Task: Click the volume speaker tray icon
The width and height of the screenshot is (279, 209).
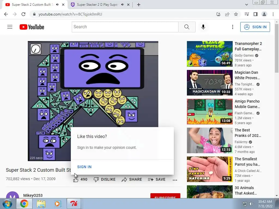Action: (251, 204)
